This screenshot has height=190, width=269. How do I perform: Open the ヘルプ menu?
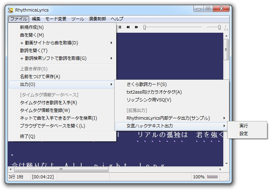click(117, 19)
